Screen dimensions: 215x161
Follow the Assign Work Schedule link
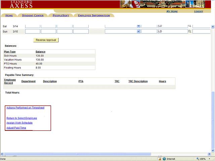tap(19, 123)
